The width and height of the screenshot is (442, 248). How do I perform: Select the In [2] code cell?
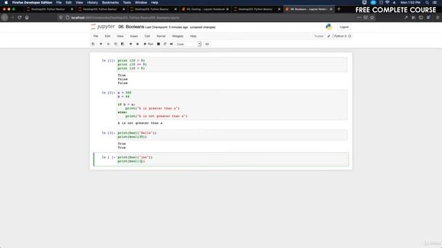232,104
